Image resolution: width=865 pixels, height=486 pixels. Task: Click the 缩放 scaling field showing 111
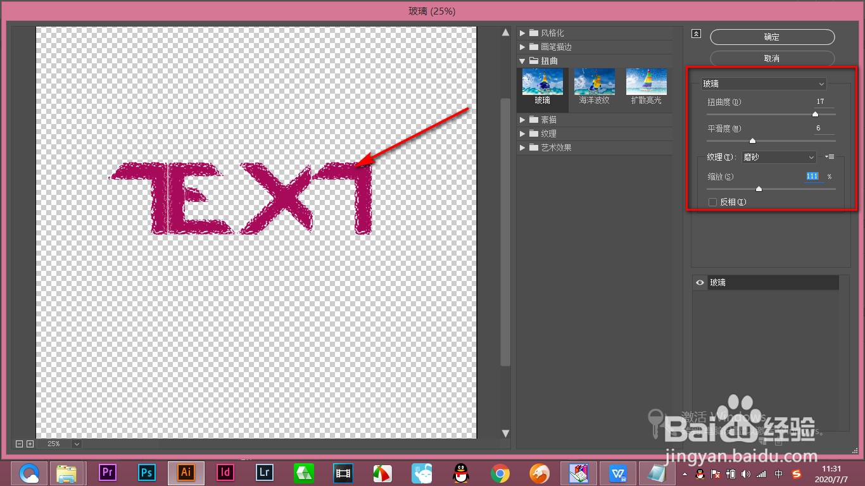click(x=813, y=177)
